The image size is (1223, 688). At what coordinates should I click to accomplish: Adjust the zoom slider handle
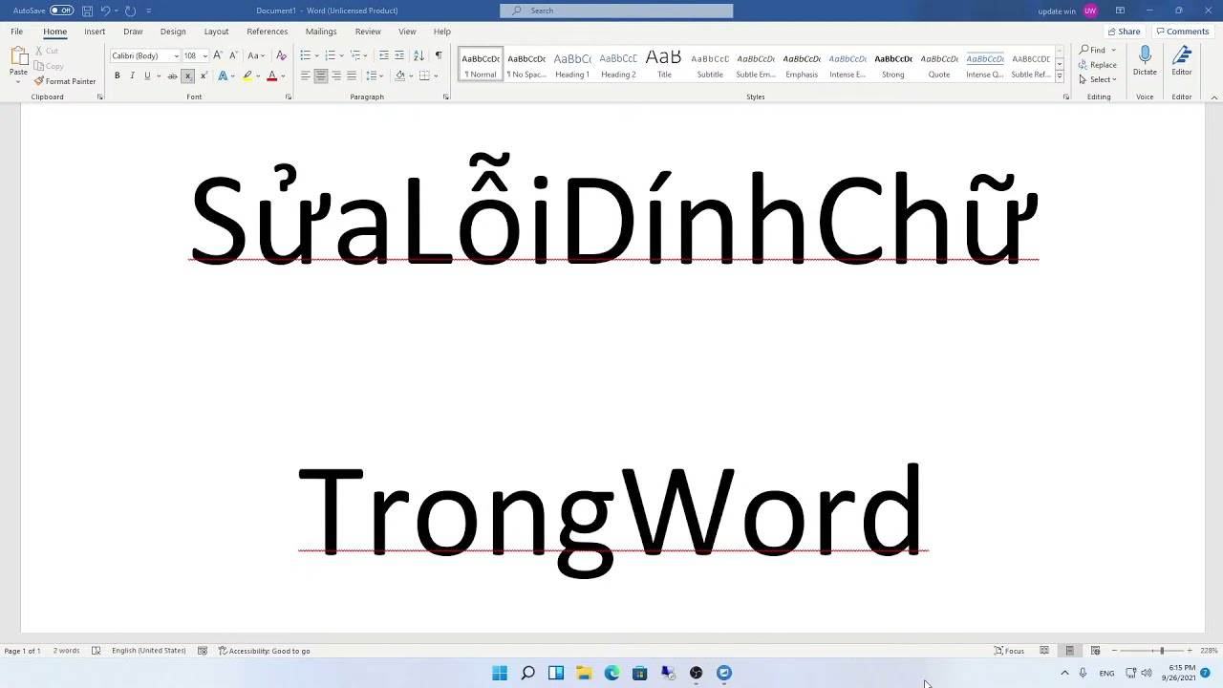point(1162,651)
